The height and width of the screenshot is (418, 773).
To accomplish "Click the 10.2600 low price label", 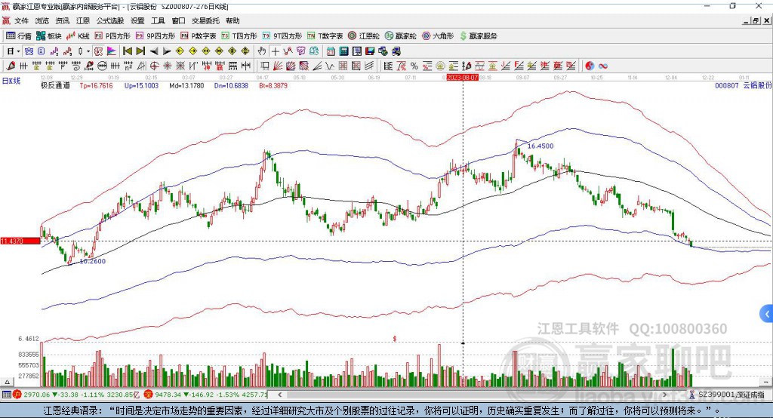I will click(93, 261).
